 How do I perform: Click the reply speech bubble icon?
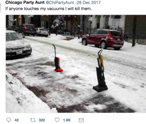click(9, 120)
